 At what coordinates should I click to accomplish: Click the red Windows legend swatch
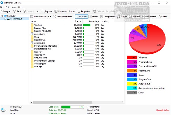click(x=132, y=57)
